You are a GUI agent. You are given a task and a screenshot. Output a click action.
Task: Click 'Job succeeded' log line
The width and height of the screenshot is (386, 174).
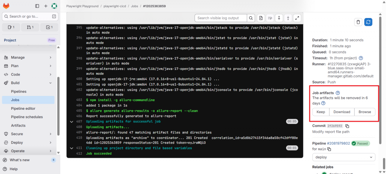point(99,154)
